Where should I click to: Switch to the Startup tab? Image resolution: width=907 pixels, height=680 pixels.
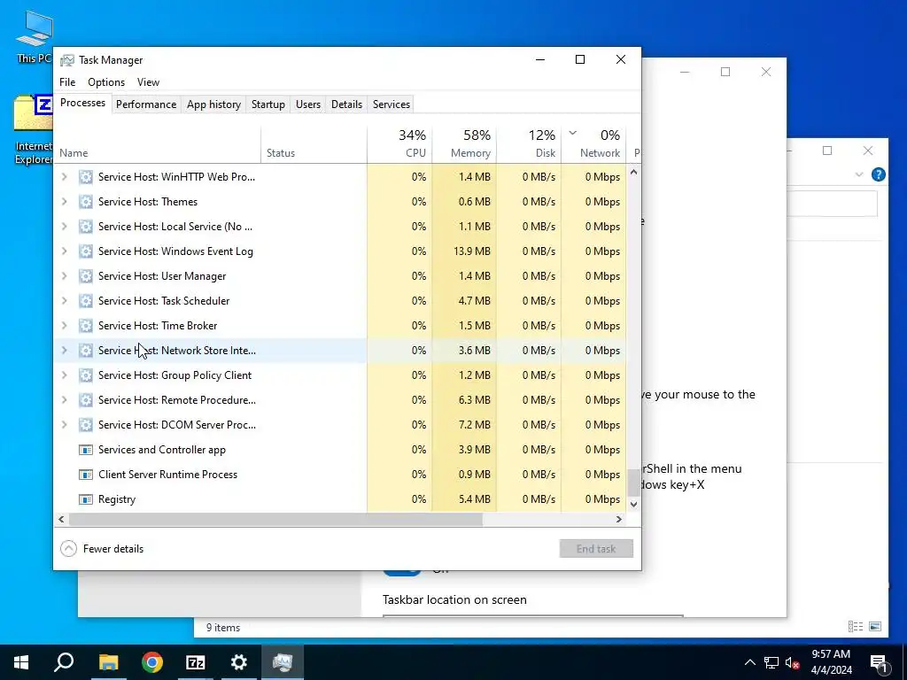coord(267,104)
